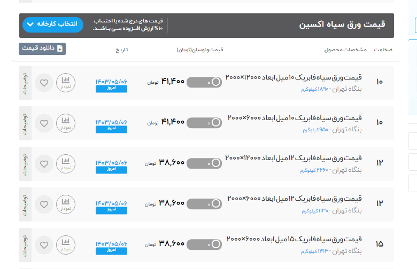This screenshot has height=269, width=417.
Task: Like the 15mm 2000×6000 sheet with heart icon
Action: click(44, 244)
